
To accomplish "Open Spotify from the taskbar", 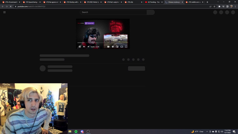I will [x=76, y=131].
